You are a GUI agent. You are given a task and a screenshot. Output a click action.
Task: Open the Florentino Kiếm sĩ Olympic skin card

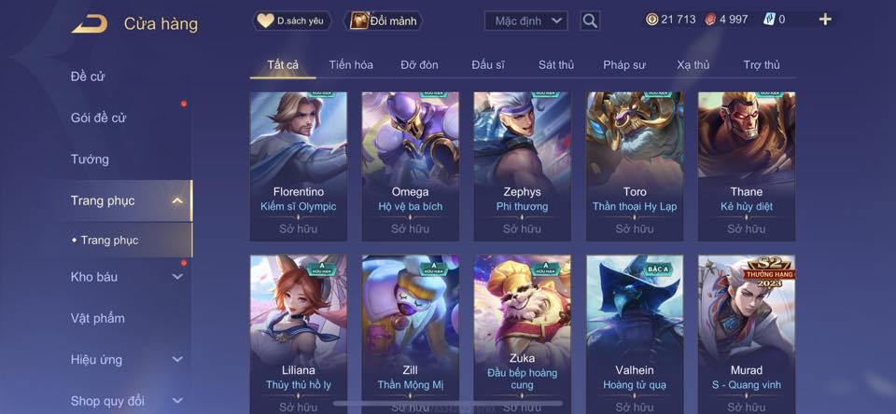[299, 166]
